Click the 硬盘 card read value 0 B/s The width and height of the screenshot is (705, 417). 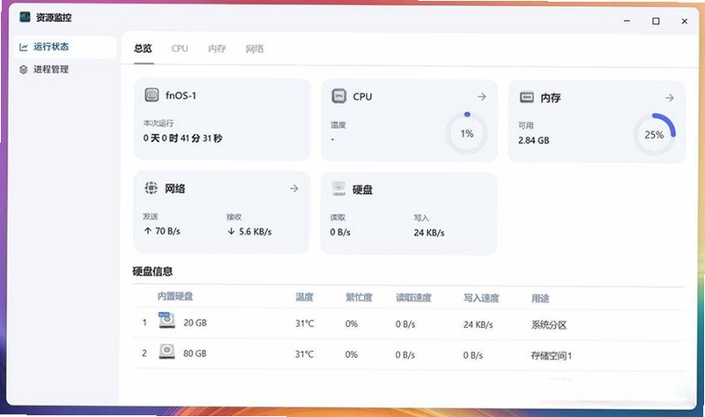[x=340, y=232]
